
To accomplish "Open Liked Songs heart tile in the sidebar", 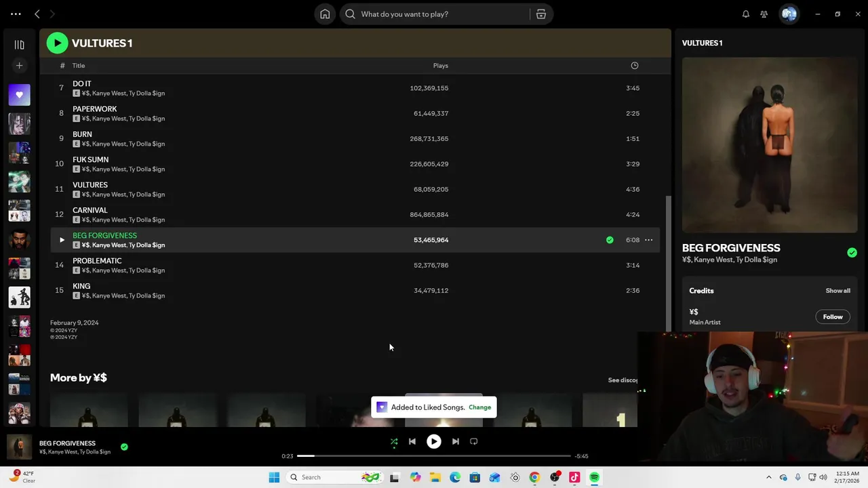I will (19, 95).
